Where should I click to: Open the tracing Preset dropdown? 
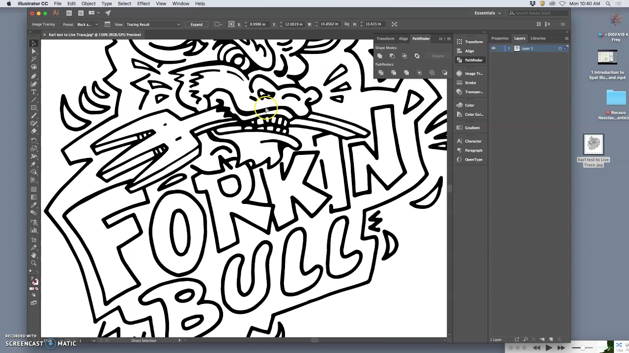pyautogui.click(x=87, y=25)
